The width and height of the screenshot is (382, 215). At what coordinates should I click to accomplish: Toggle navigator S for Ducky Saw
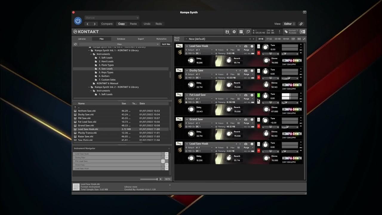163,158
